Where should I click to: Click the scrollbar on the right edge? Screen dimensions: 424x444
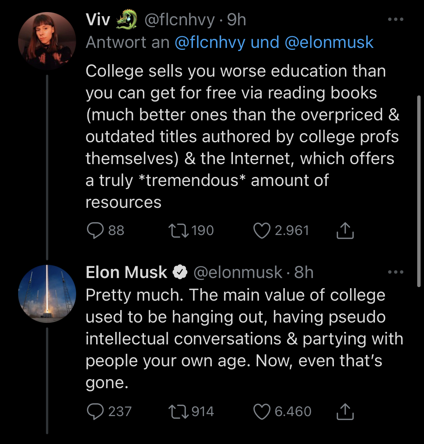418,191
